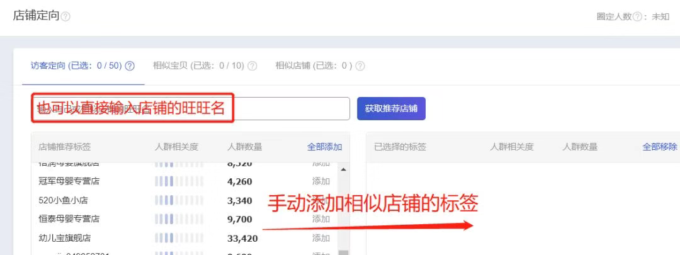The height and width of the screenshot is (255, 680).
Task: Open help icon on 访客定向 tab
Action: [130, 65]
